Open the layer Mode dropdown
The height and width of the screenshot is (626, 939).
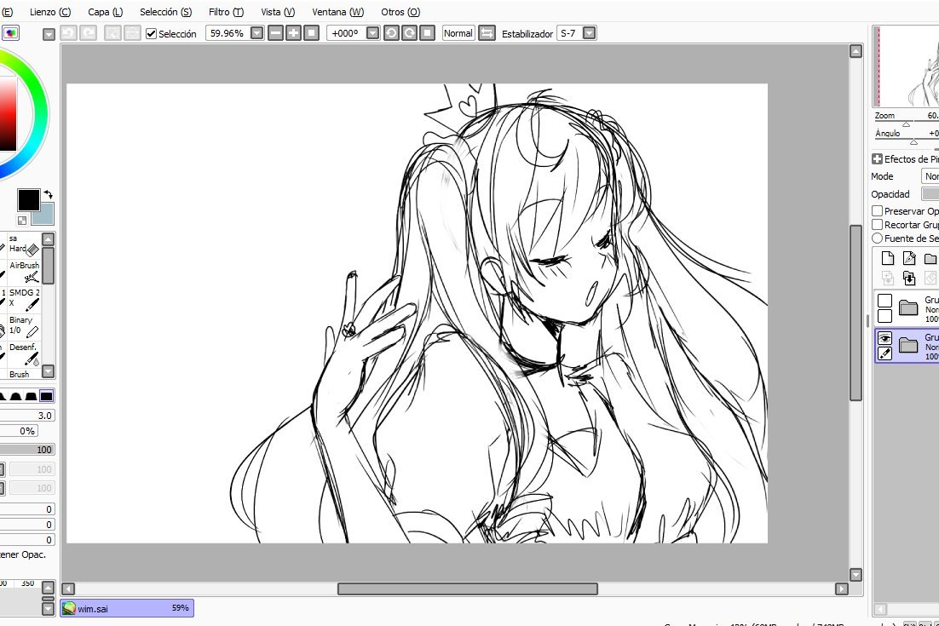click(x=930, y=176)
